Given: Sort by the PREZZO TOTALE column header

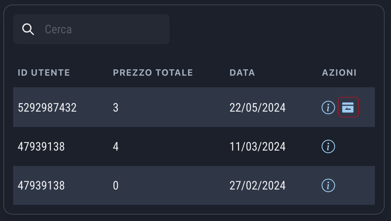Looking at the screenshot, I should [x=153, y=73].
